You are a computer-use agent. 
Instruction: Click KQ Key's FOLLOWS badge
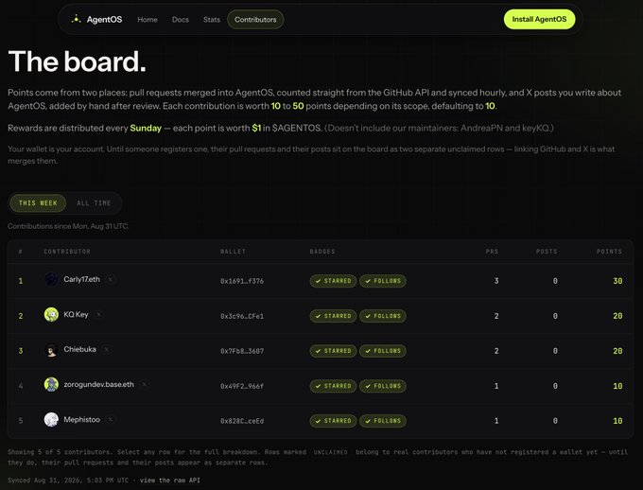pyautogui.click(x=383, y=316)
